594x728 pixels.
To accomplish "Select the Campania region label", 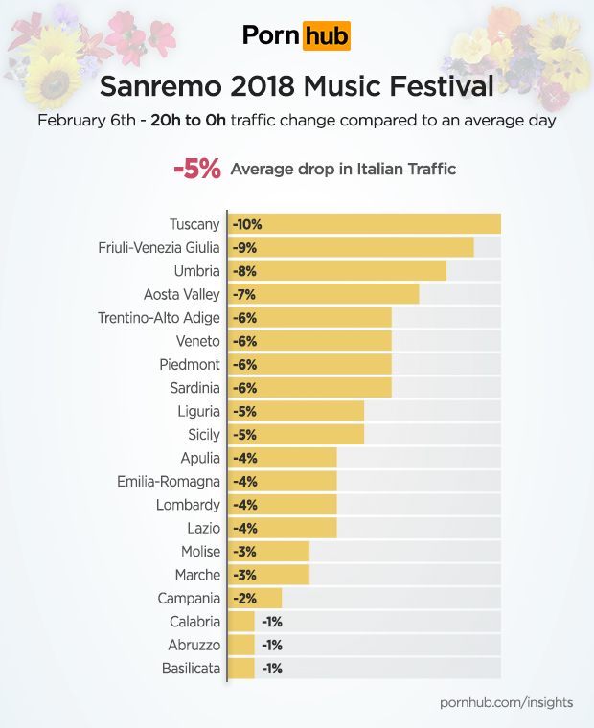I will pos(189,599).
